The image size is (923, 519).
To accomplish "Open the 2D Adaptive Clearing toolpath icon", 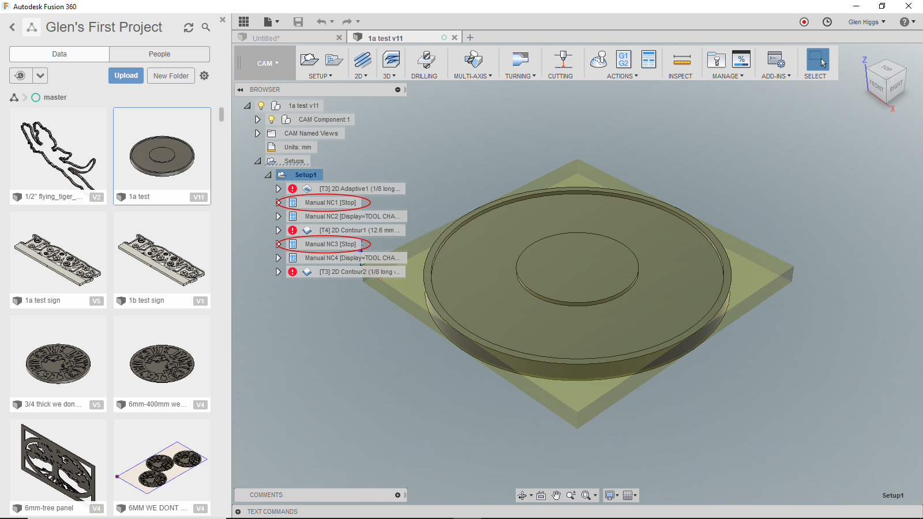I will (362, 59).
